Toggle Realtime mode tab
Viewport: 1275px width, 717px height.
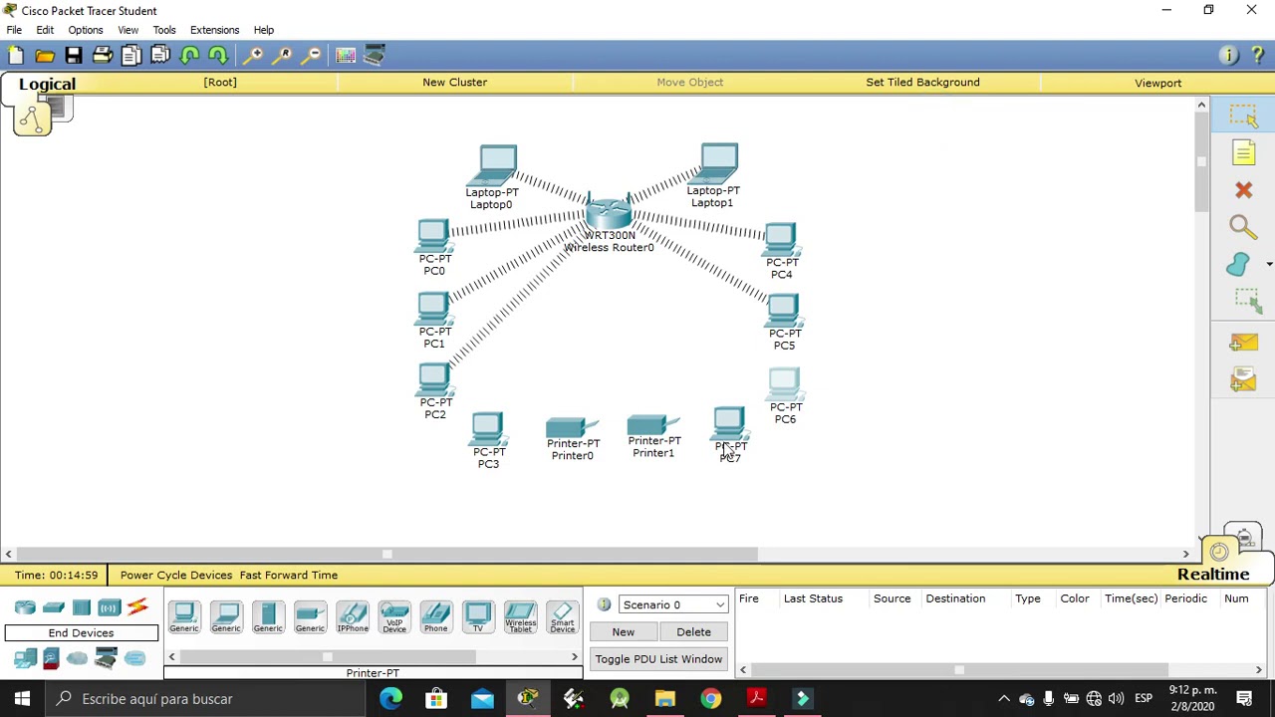[x=1212, y=575]
